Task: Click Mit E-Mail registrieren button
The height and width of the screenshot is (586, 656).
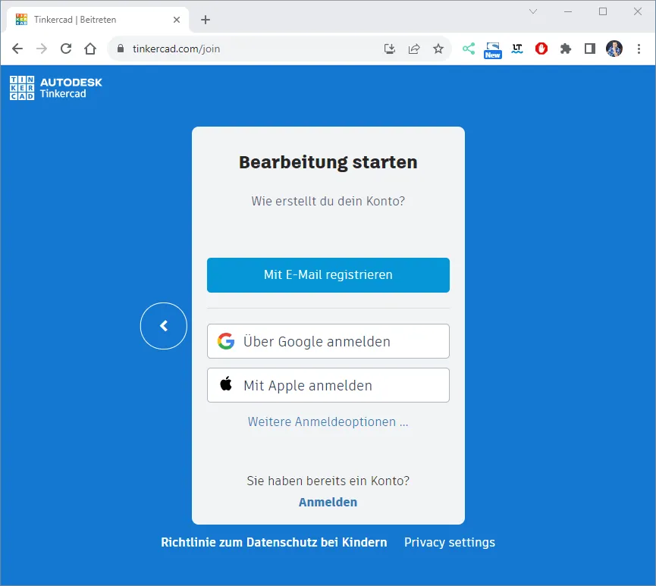Action: click(328, 274)
